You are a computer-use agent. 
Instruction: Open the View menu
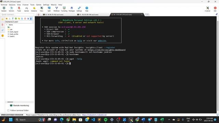click(x=19, y=5)
